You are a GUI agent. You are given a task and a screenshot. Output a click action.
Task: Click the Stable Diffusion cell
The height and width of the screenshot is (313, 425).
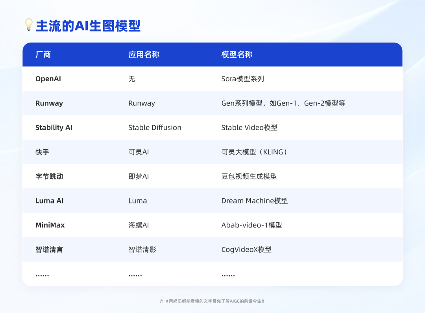click(155, 128)
